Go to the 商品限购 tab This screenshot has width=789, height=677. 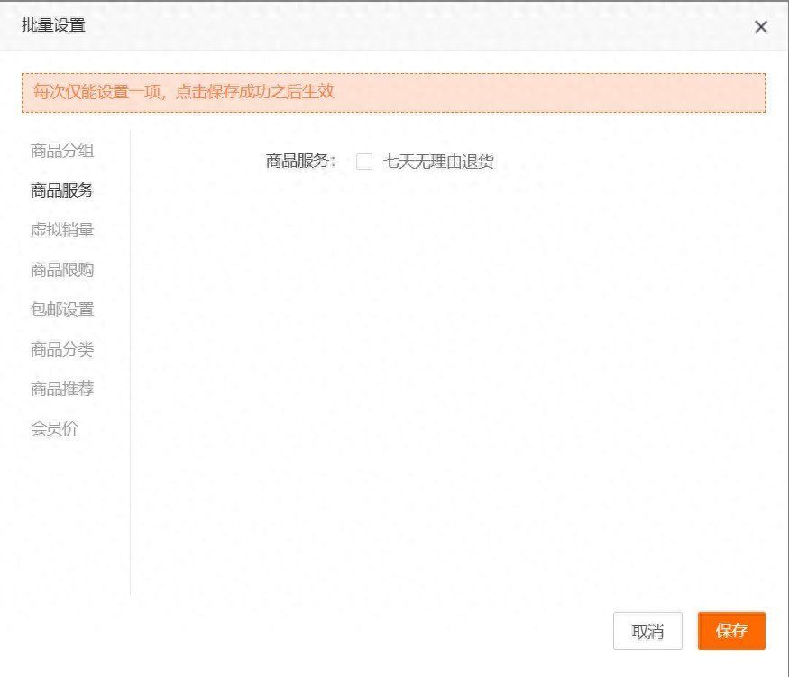click(x=62, y=270)
